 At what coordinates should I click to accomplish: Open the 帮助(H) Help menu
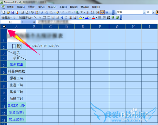[96, 7]
